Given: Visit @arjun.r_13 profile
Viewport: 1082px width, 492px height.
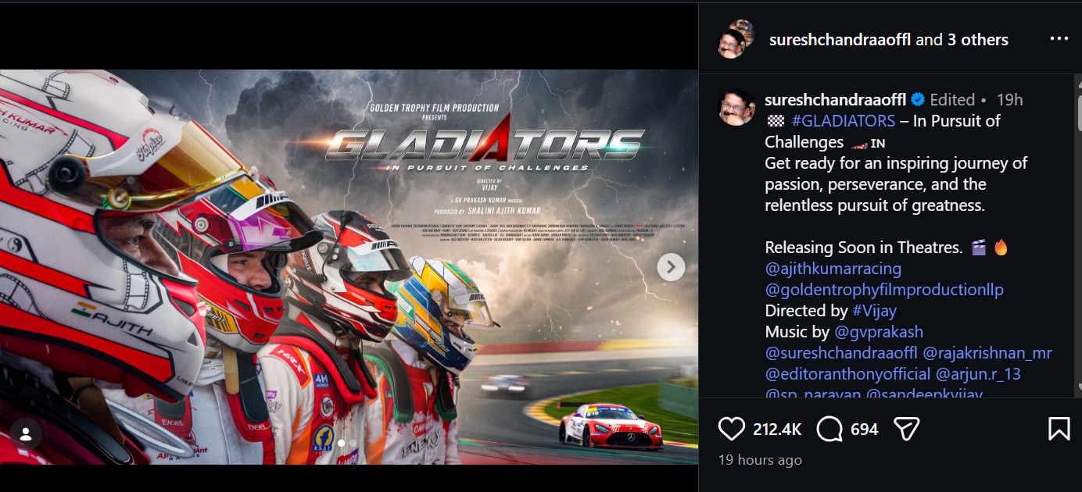Looking at the screenshot, I should click(x=979, y=374).
